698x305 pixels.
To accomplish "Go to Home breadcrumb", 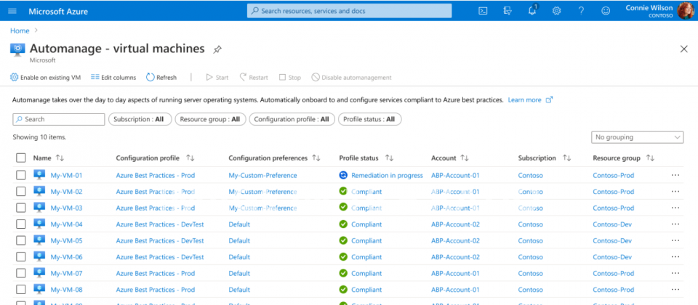I will tap(20, 30).
